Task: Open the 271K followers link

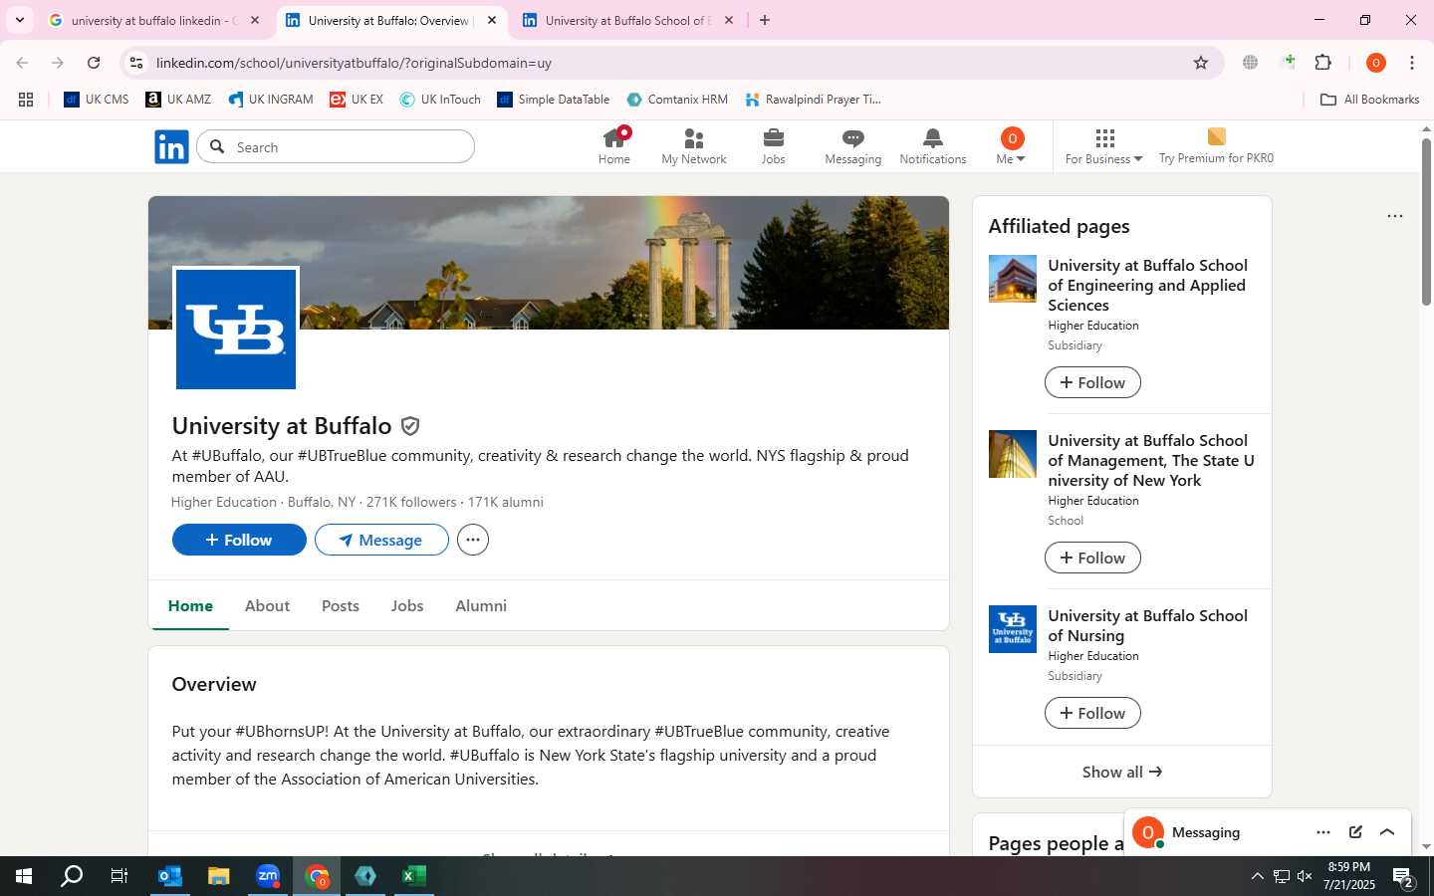Action: [411, 502]
